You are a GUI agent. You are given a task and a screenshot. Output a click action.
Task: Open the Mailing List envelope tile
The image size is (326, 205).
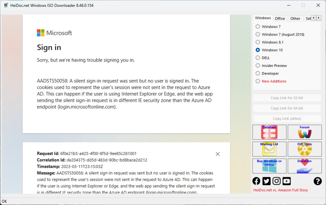tap(269, 149)
